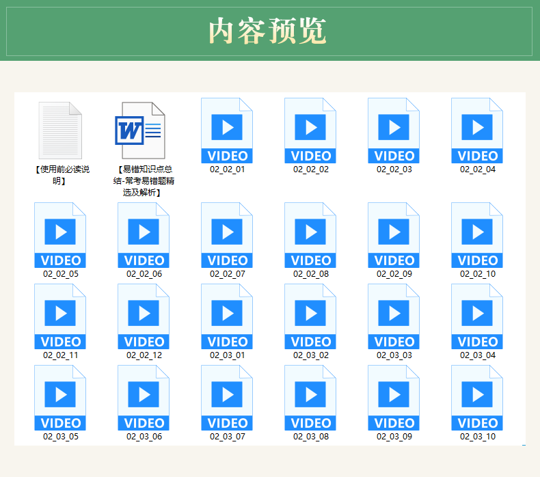Screen dimensions: 540x477
Task: Click the 内容预览 banner heading
Action: click(267, 31)
